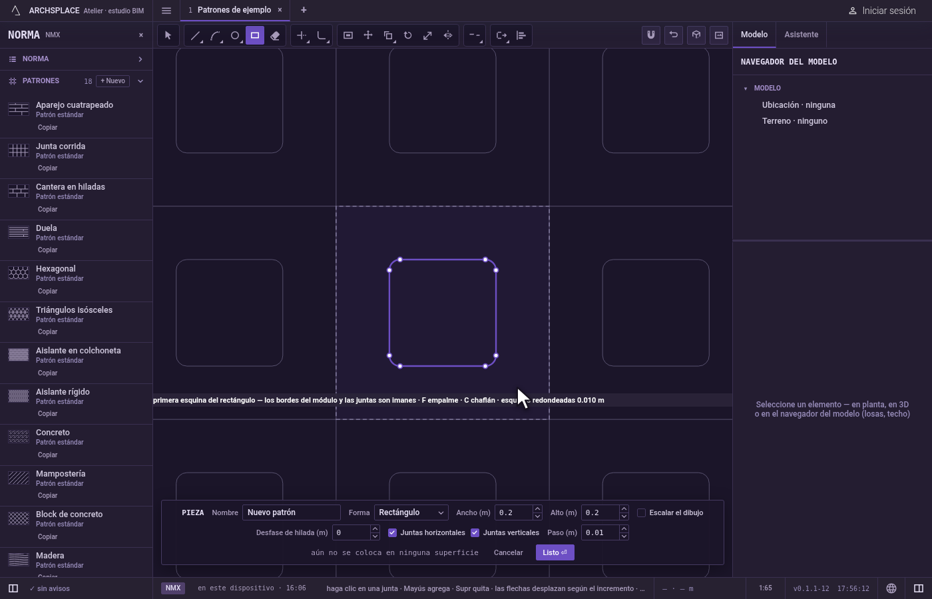Select the Eraser tool
932x599 pixels.
275,35
